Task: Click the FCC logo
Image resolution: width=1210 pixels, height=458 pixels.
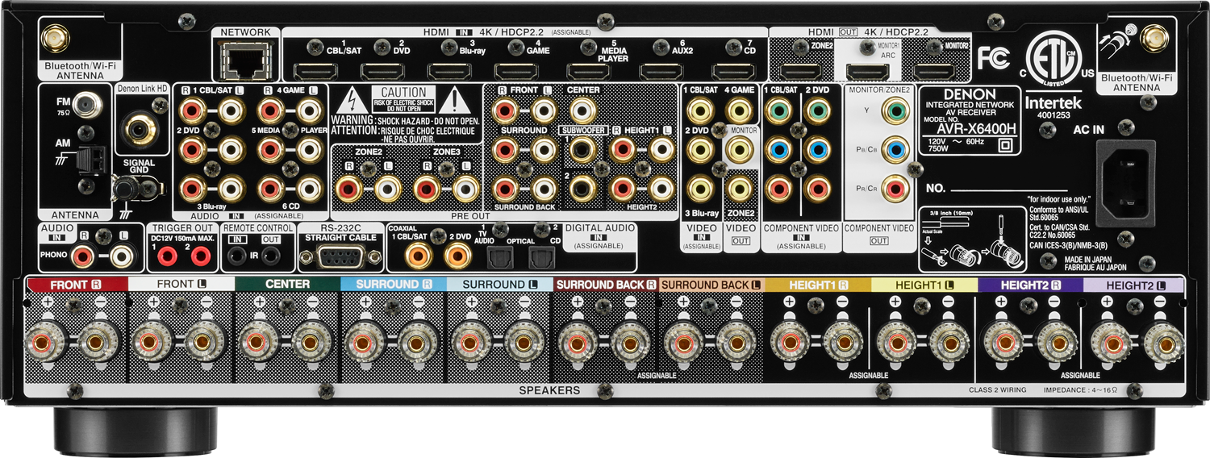Action: tap(993, 57)
